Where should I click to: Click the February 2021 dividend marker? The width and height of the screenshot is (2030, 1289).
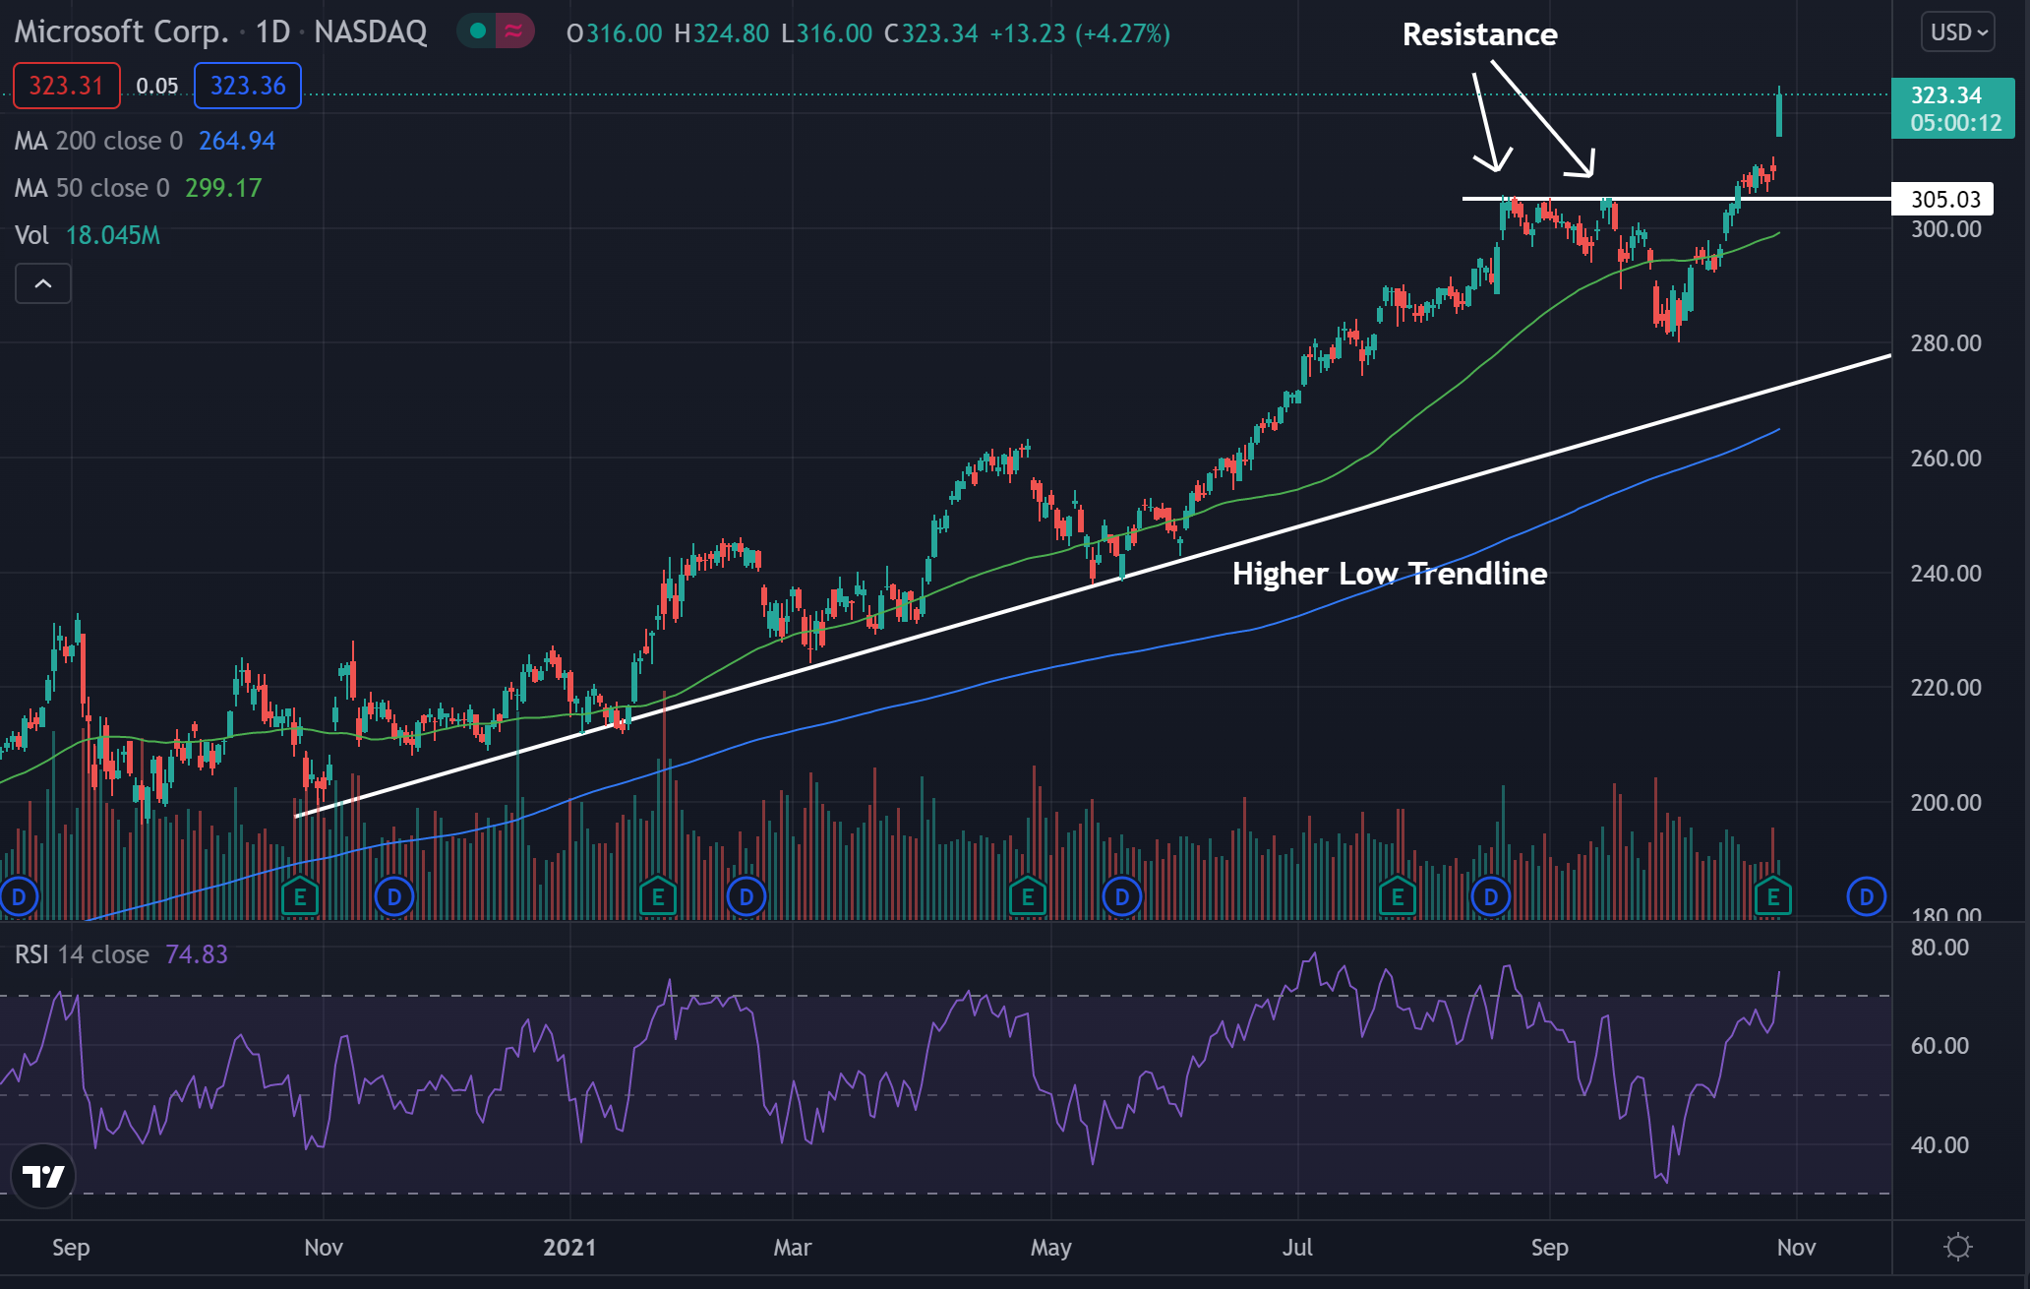tap(746, 896)
